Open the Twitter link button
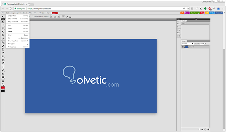Viewport: 226px width, 132px height. tap(212, 13)
